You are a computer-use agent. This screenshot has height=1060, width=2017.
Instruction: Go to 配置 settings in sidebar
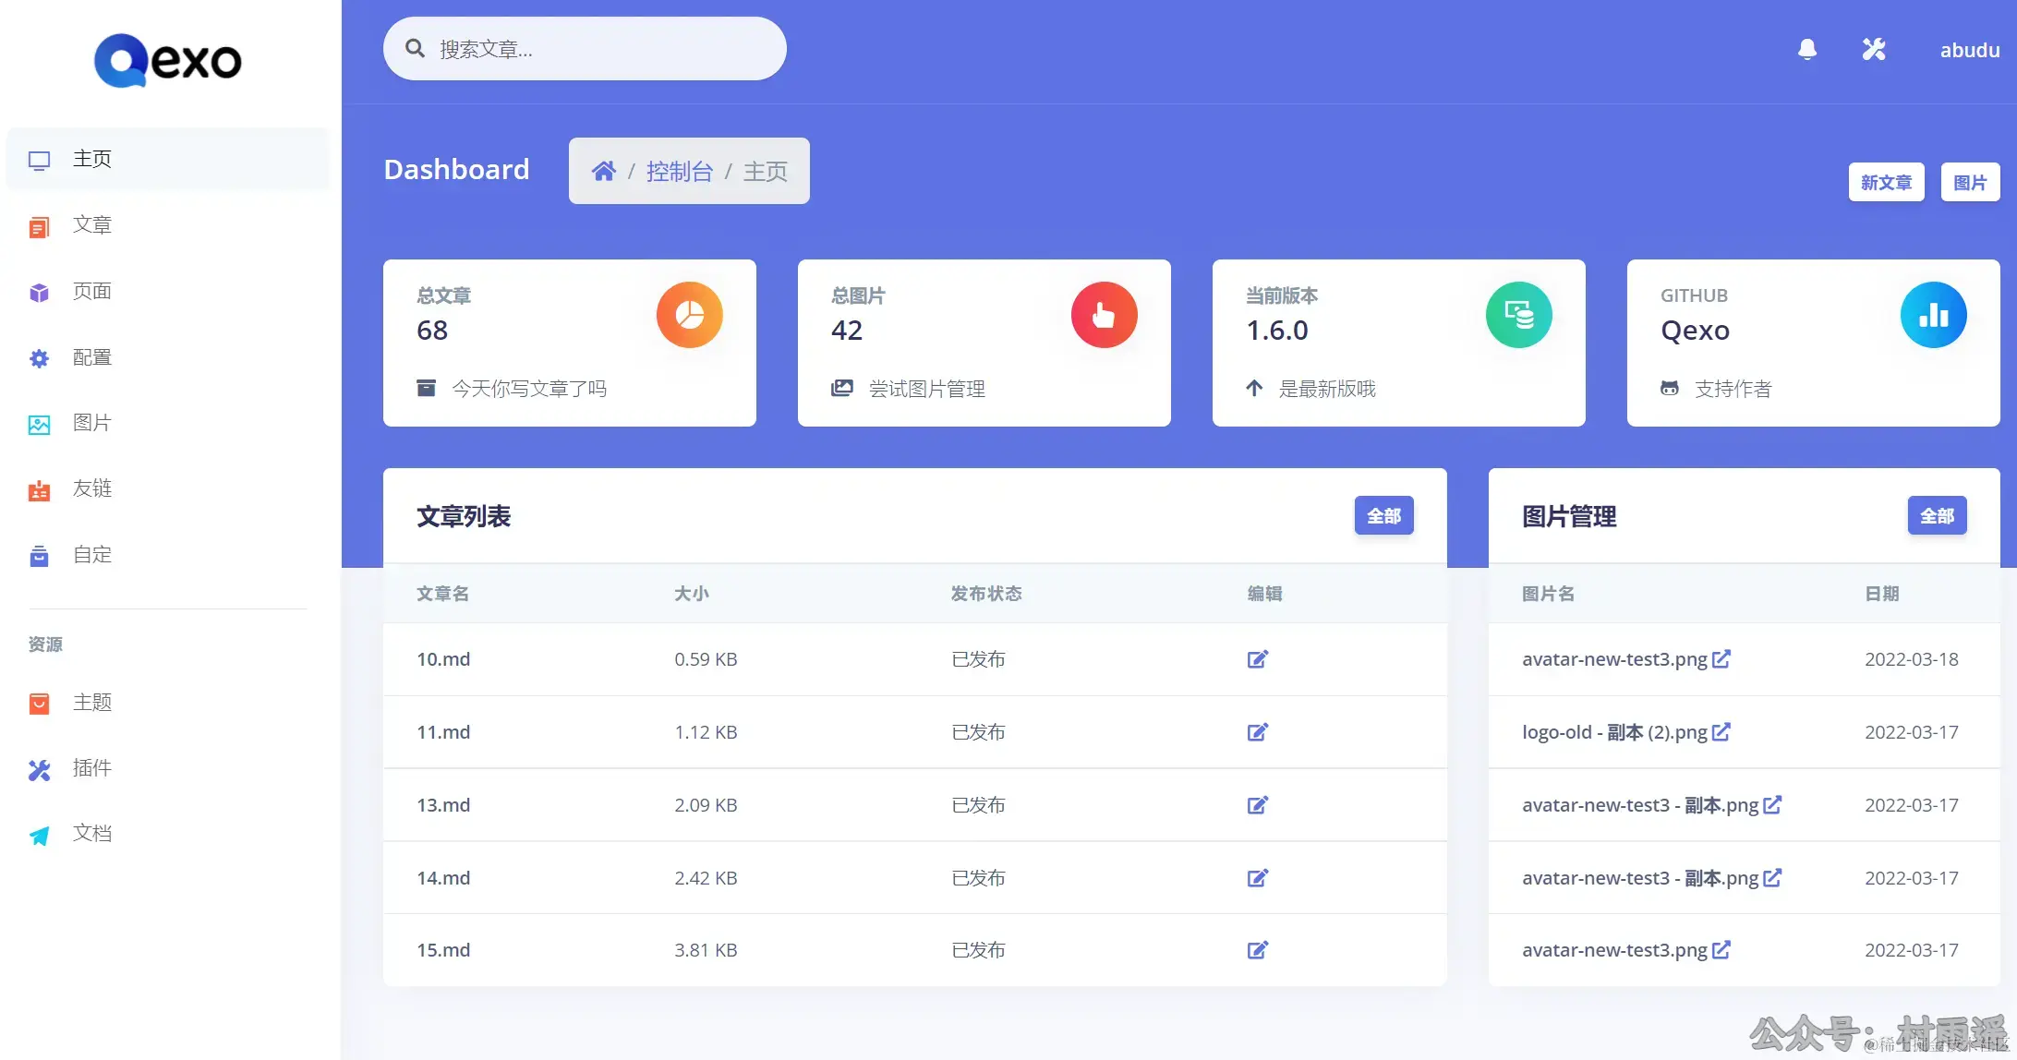click(x=91, y=357)
